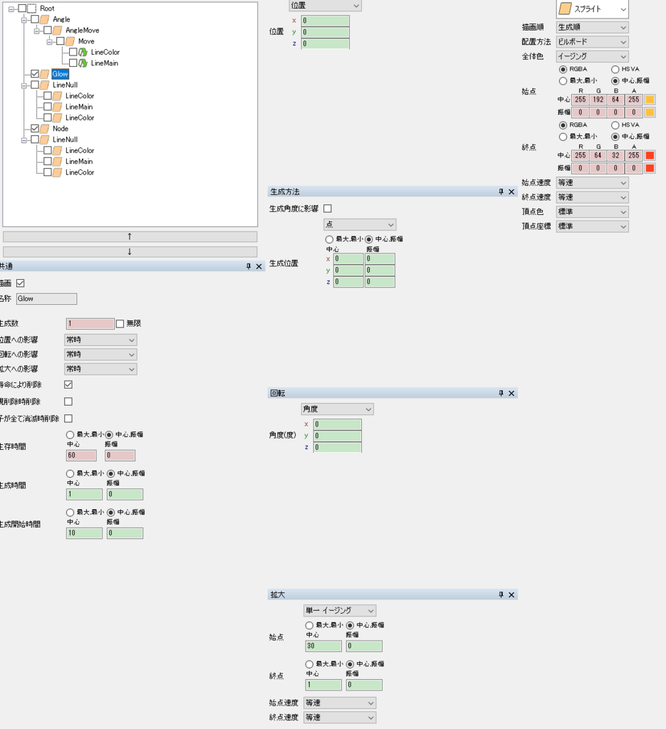Screen dimensions: 666x729
Task: Click the sprite icon of the Angle node
Action: pyautogui.click(x=45, y=19)
